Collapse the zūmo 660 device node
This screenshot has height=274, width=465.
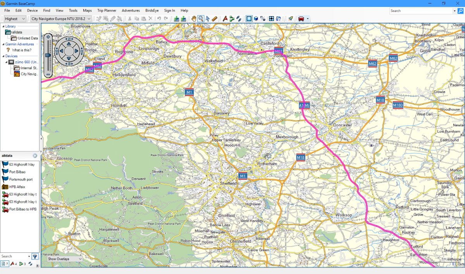tap(7, 62)
